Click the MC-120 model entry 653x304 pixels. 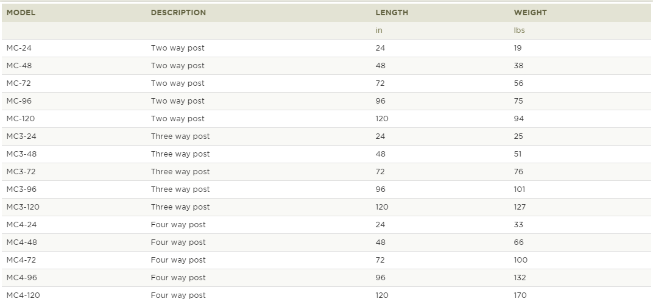(x=21, y=119)
